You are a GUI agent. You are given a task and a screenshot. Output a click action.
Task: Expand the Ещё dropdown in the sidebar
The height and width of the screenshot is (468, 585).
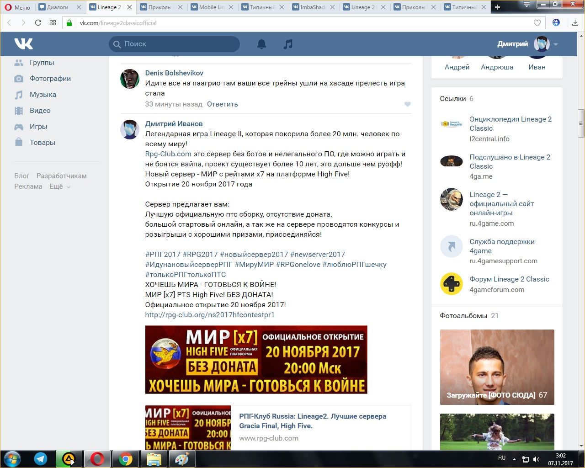coord(60,186)
